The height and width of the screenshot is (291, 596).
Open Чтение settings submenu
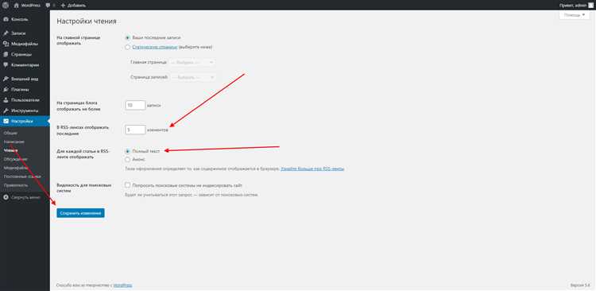(10, 150)
